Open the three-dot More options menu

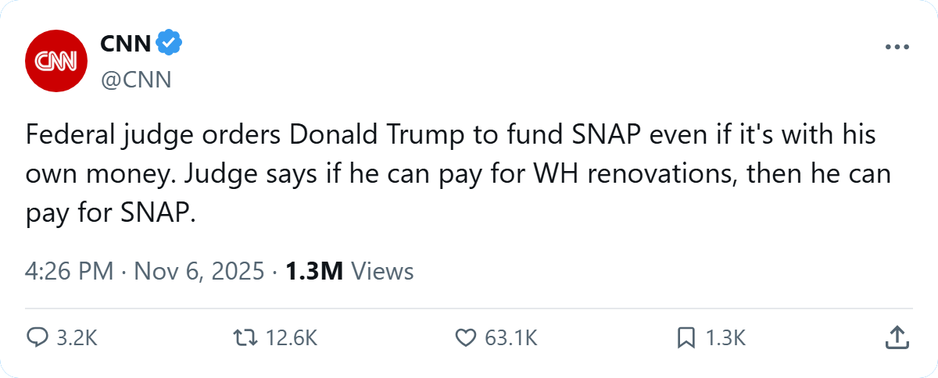(x=897, y=48)
